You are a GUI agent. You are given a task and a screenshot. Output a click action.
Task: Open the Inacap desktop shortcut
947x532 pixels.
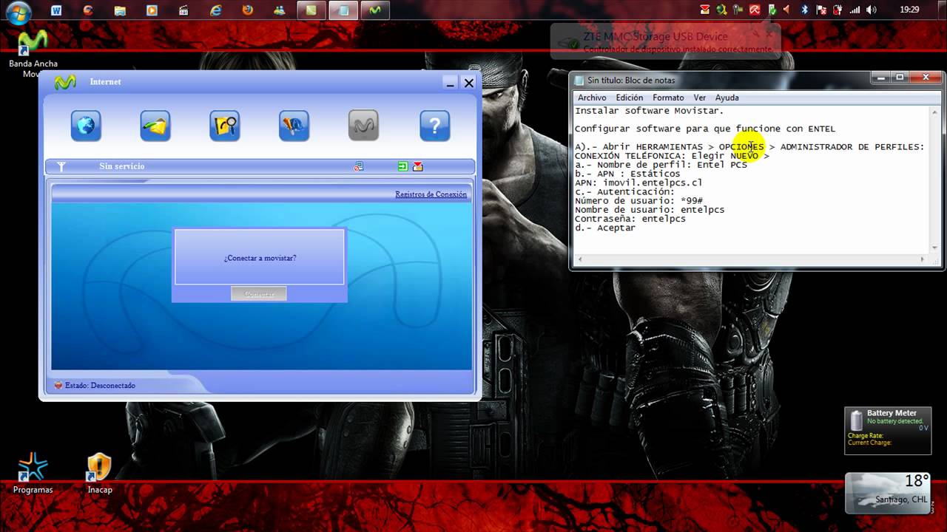99,474
